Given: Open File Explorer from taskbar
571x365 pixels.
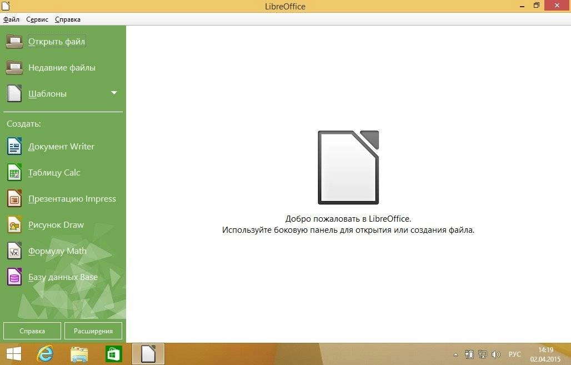Looking at the screenshot, I should pos(79,354).
